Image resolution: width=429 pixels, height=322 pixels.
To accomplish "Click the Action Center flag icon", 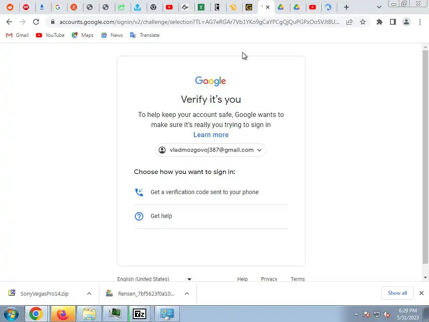I will click(367, 314).
